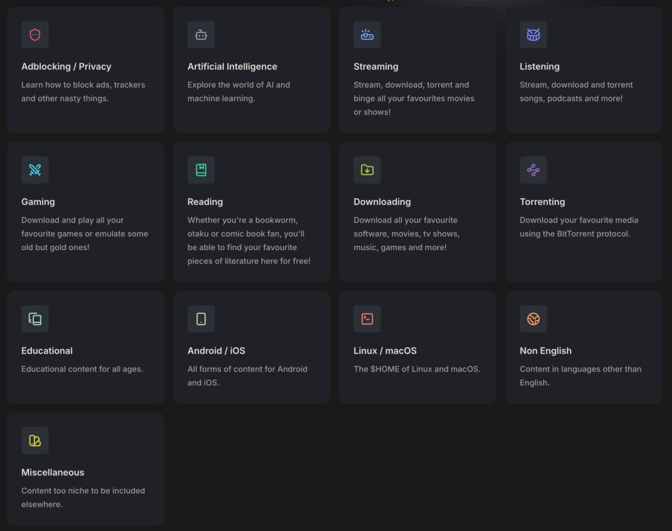
Task: Open the Adblocking / Privacy heading link
Action: [x=66, y=67]
